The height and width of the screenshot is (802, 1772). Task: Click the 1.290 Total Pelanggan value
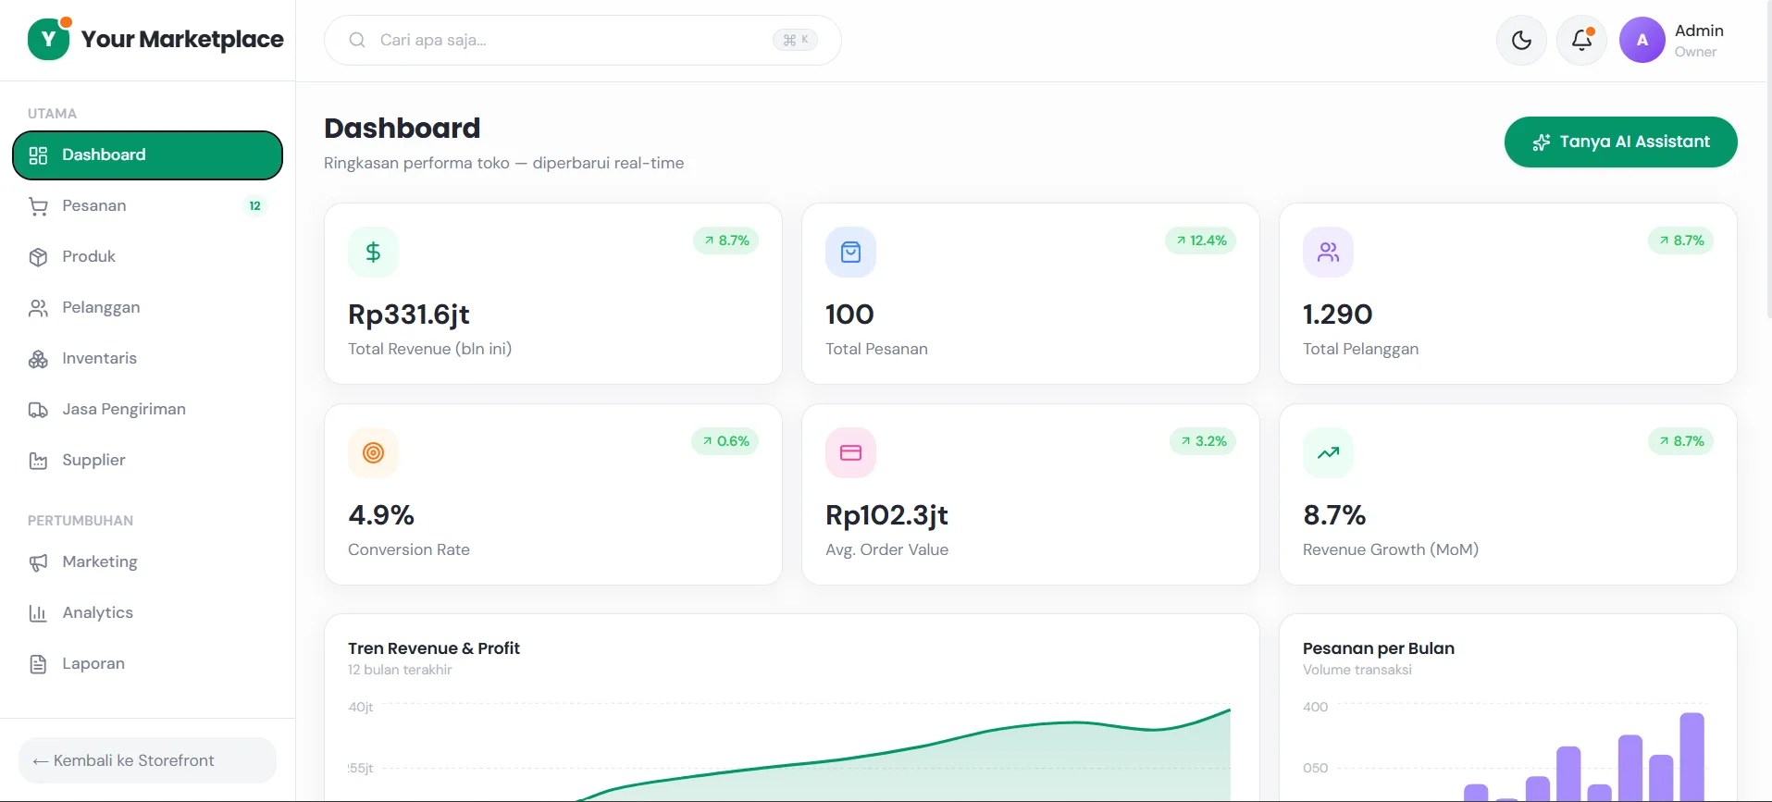click(x=1337, y=315)
